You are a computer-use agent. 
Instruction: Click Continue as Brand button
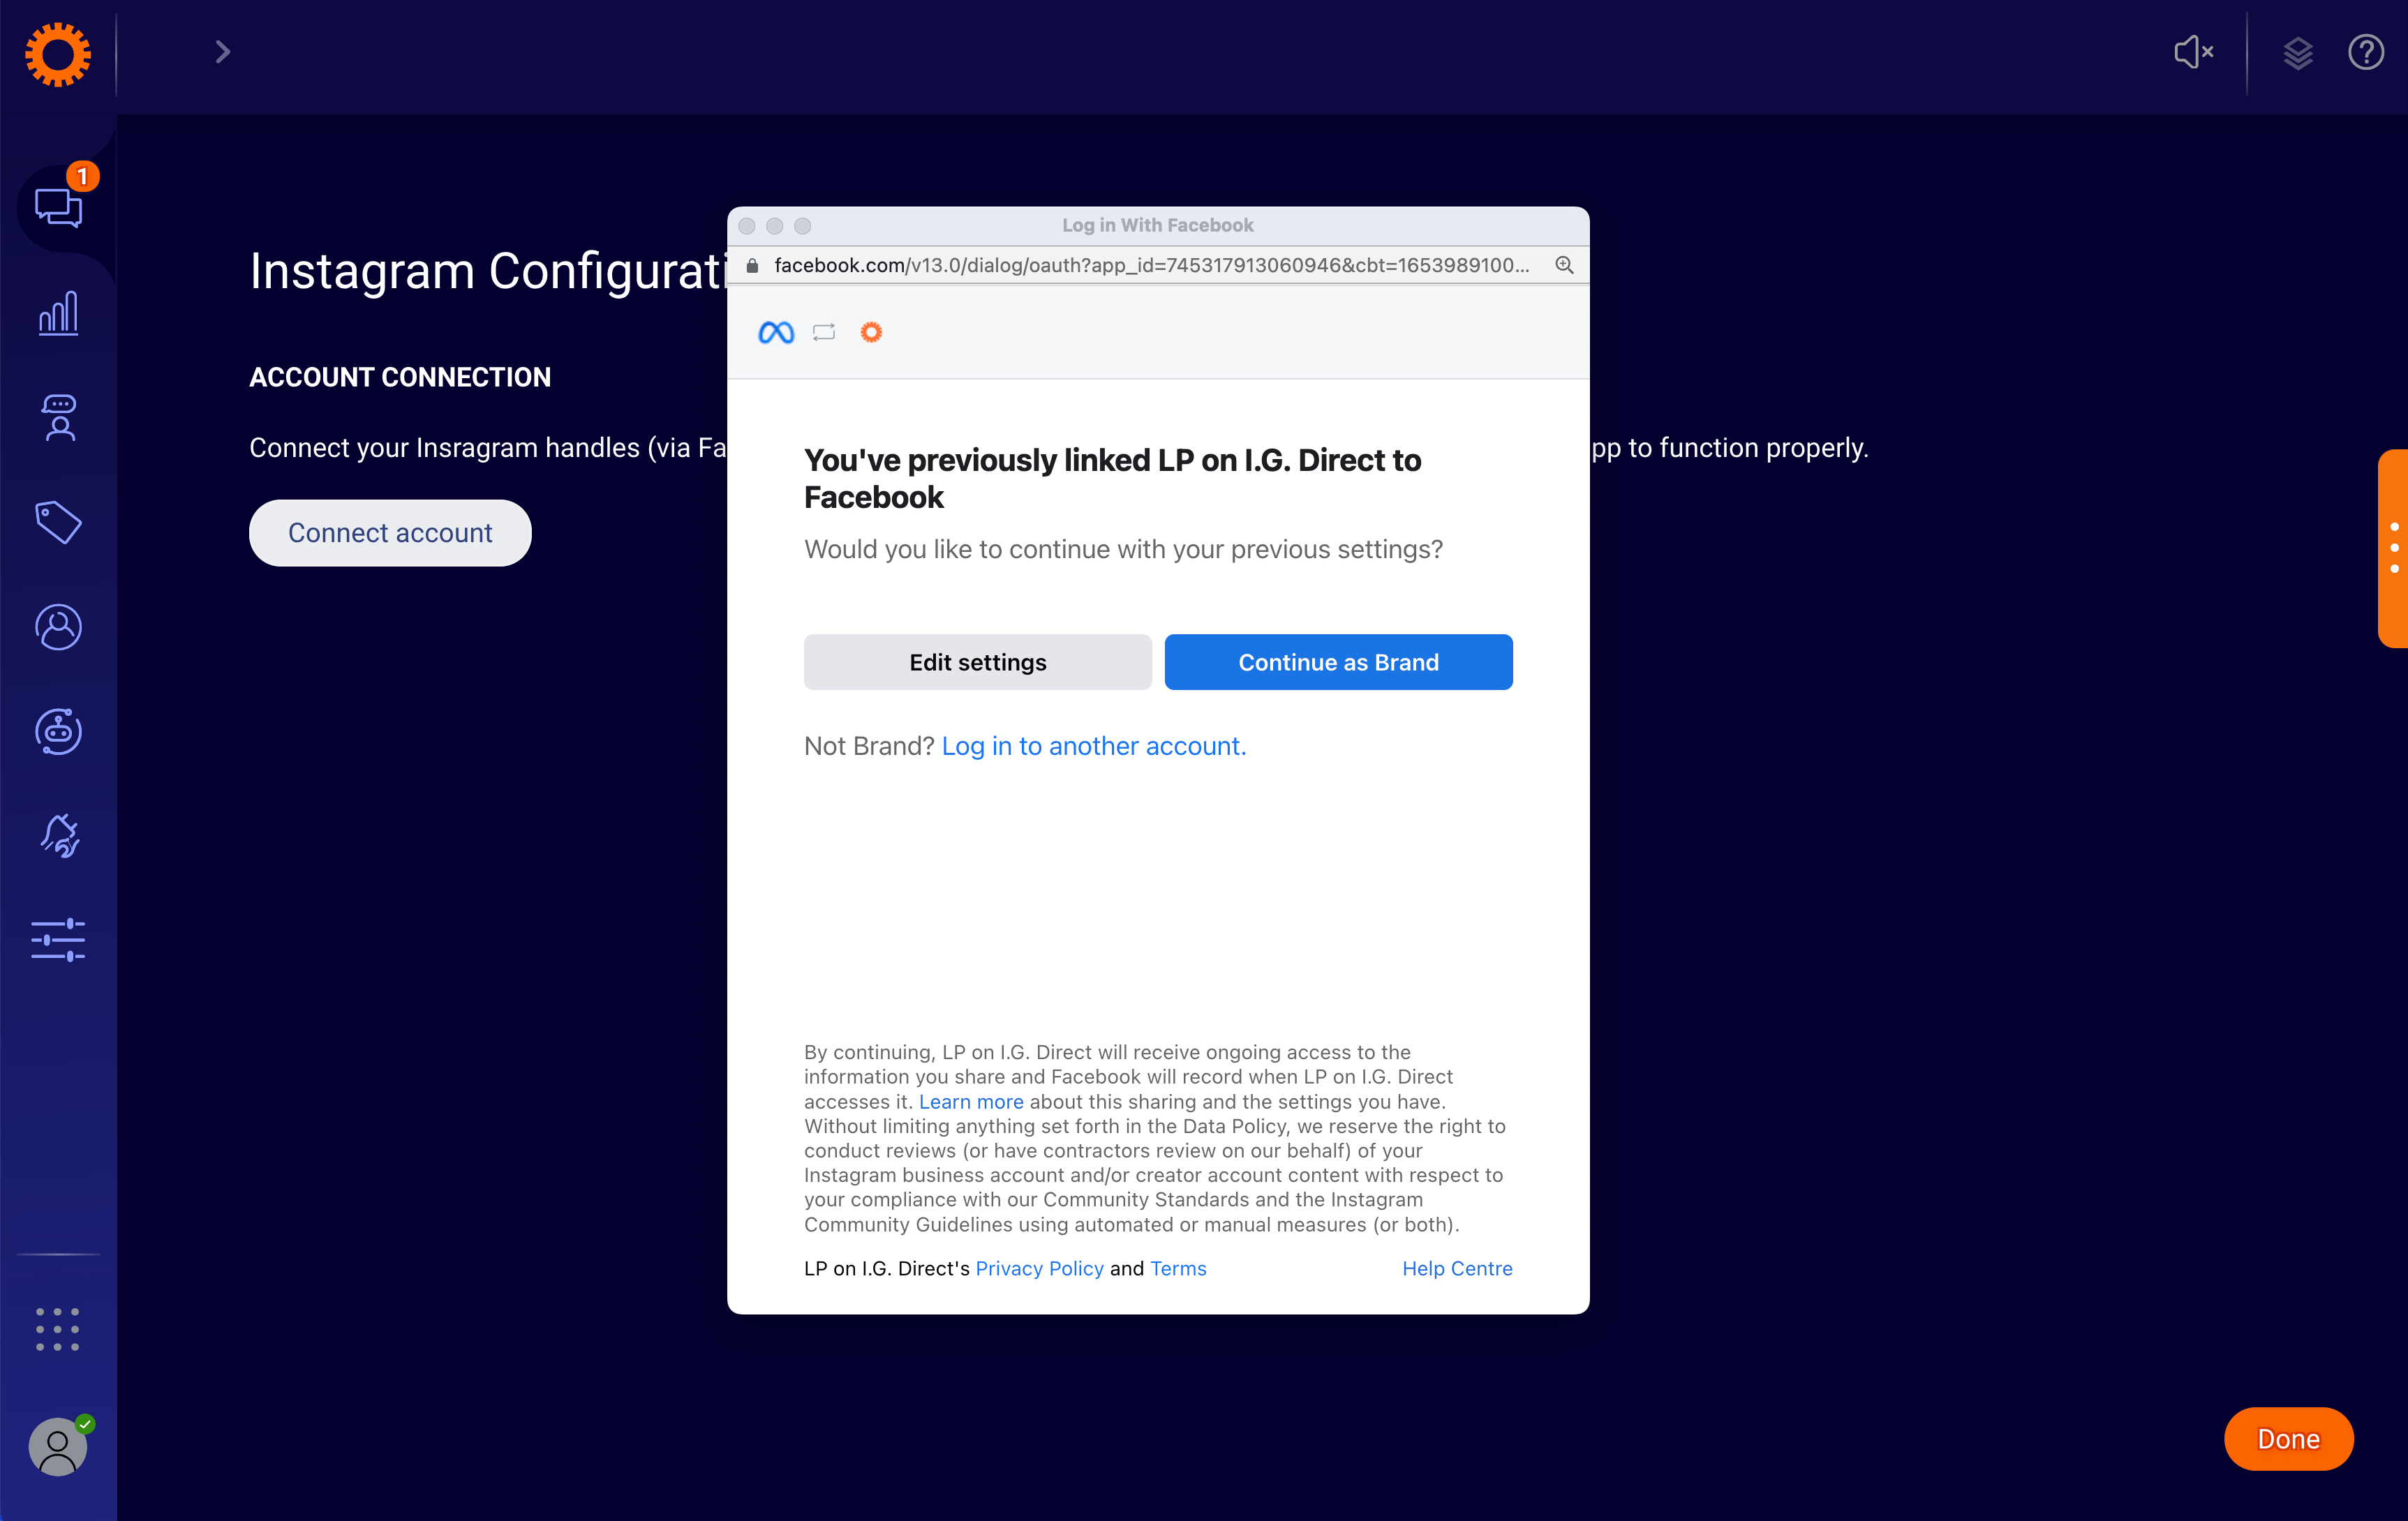(1338, 661)
